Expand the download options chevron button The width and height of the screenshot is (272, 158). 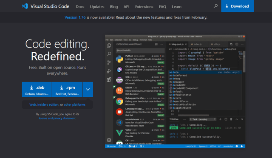pyautogui.click(x=88, y=89)
